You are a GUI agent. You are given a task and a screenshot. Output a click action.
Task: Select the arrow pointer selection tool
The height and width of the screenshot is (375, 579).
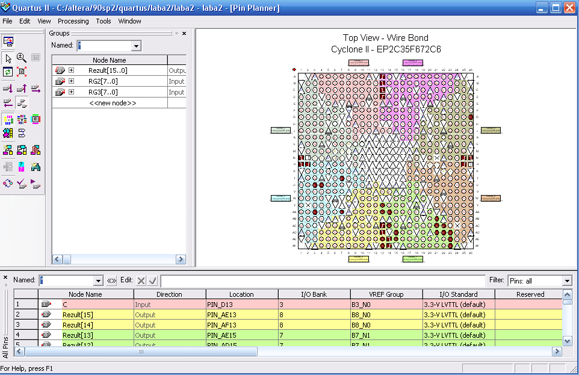pyautogui.click(x=8, y=58)
